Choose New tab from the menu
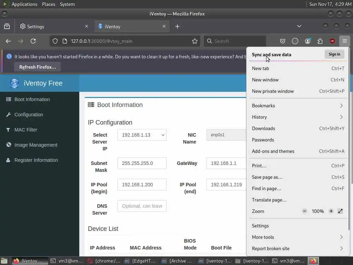The height and width of the screenshot is (265, 353). point(298,69)
